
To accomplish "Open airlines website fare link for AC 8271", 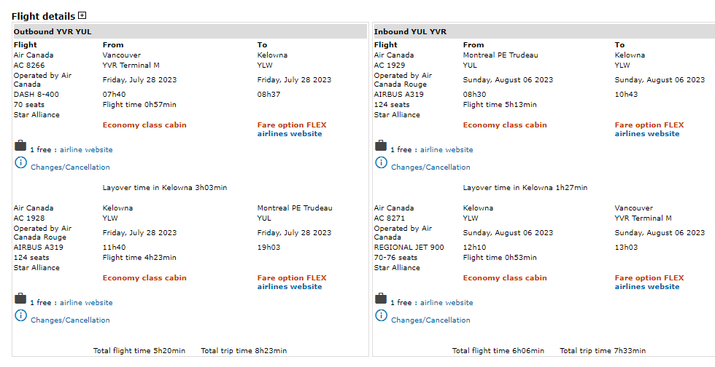I will (647, 287).
